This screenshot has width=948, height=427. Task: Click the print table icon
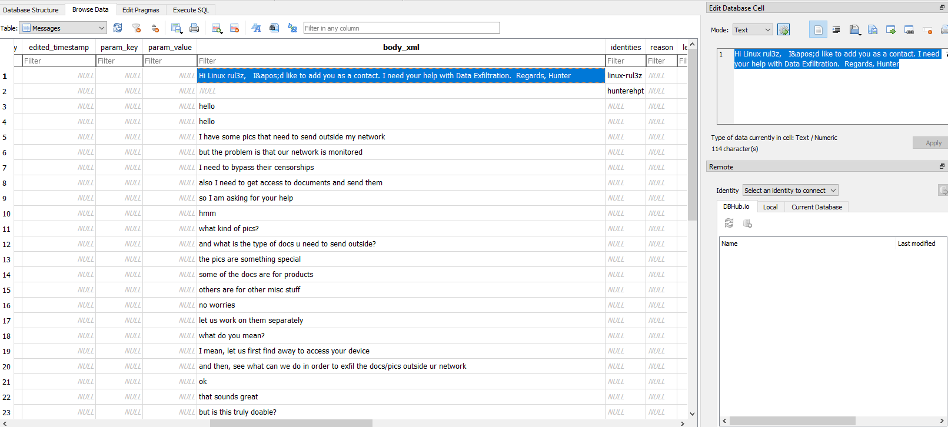[194, 28]
